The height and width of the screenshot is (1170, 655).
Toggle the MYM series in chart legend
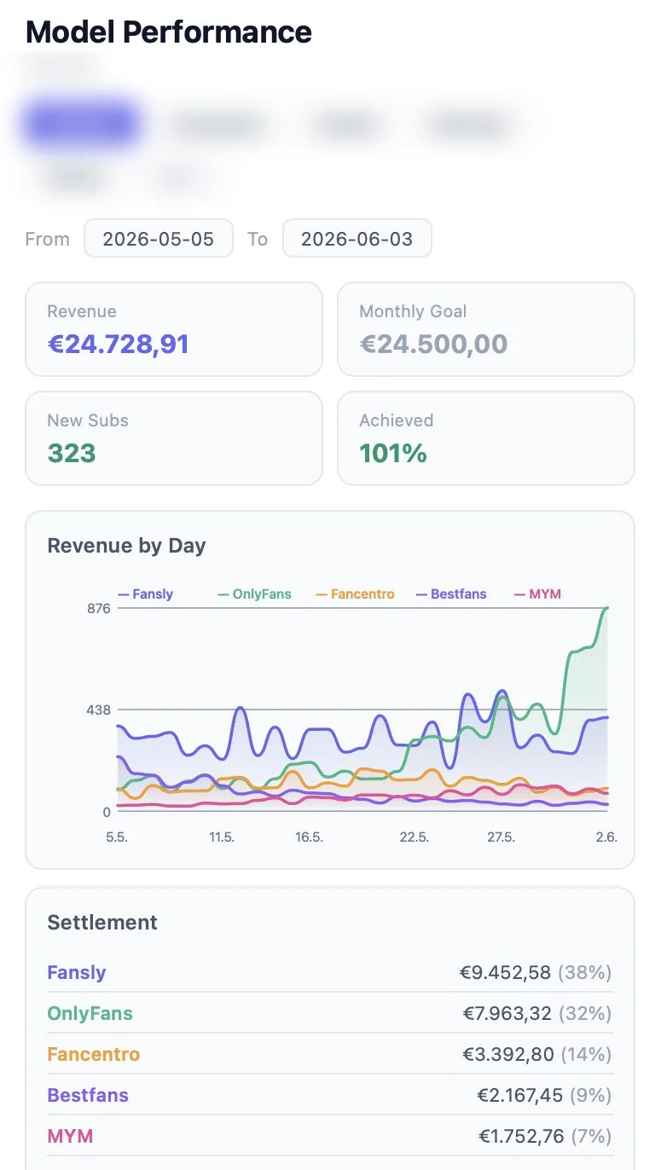point(538,594)
